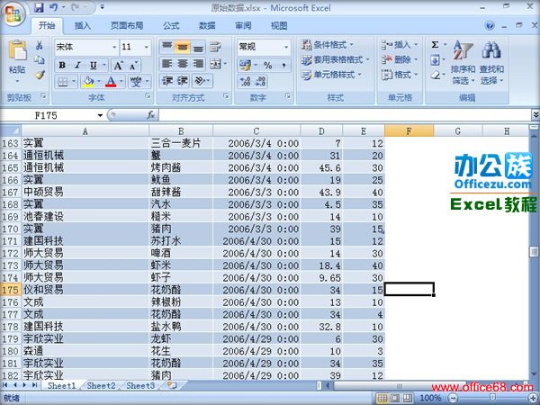
Task: Copy selection using the copy icon
Action: 40,60
